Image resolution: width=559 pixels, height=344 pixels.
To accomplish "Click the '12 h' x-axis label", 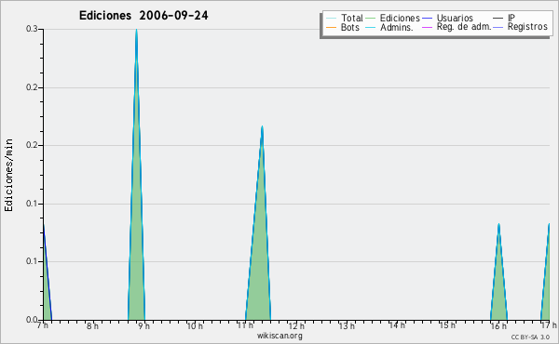I will coord(296,325).
